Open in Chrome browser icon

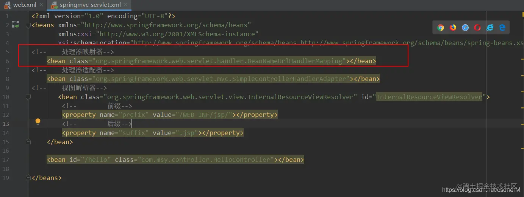441,28
